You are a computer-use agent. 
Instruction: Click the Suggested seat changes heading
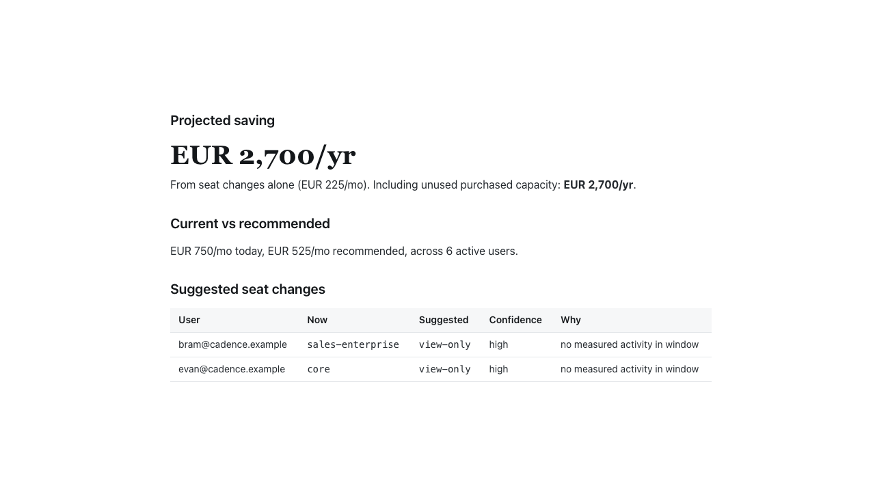pos(247,289)
